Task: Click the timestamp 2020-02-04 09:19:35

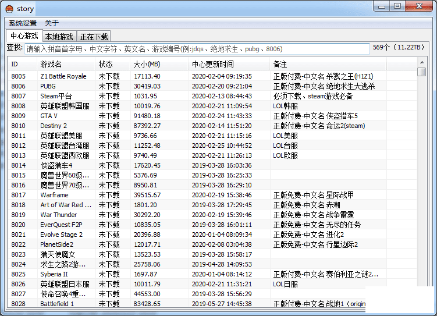Action: [x=222, y=76]
